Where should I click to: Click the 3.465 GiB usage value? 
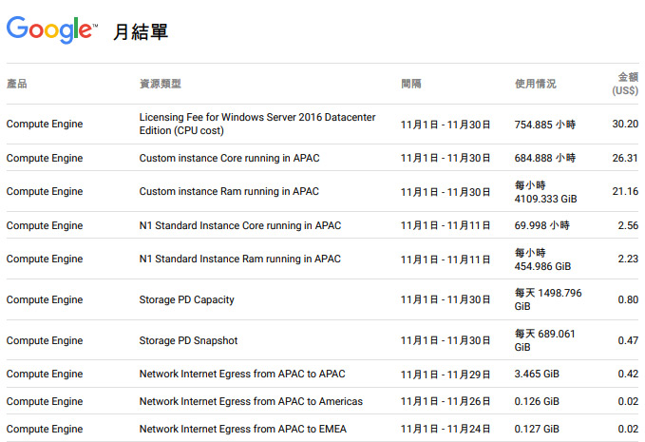point(537,374)
